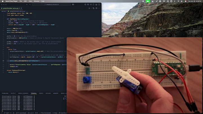
Task: Open the View menu
Action: pos(30,1)
